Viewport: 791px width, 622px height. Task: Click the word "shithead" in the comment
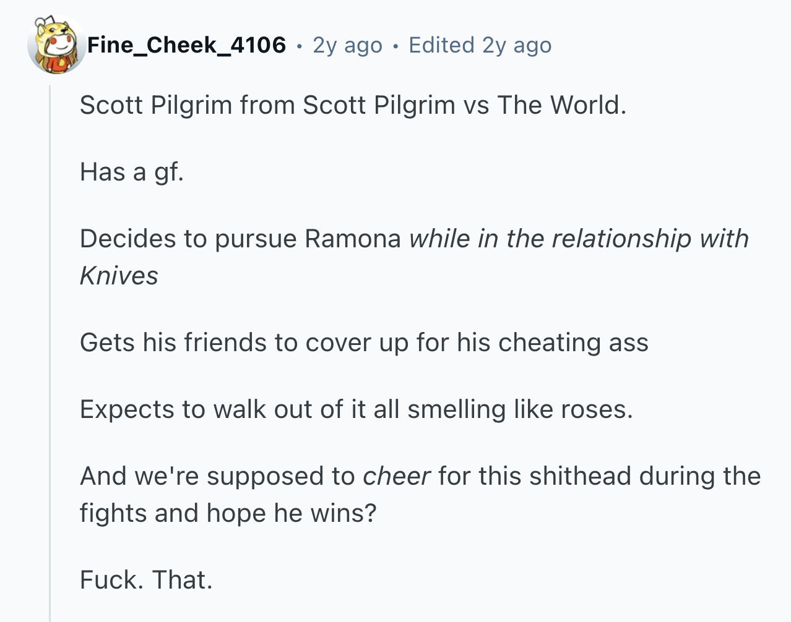580,476
